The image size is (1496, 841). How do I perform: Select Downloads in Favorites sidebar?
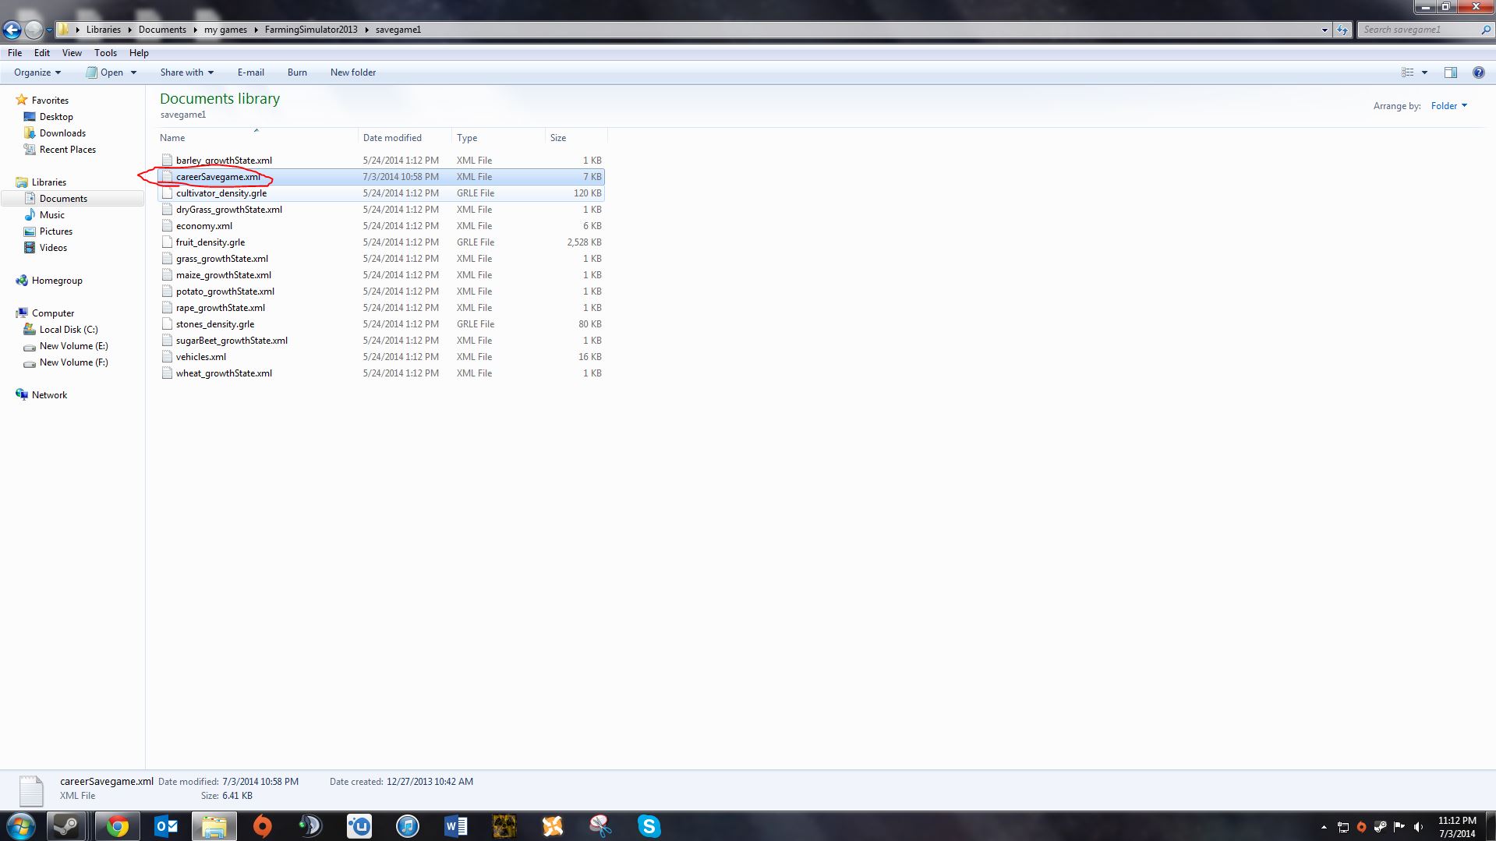pos(62,133)
